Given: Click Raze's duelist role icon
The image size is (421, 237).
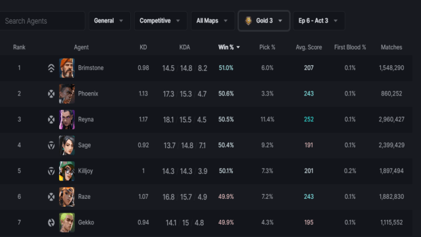Looking at the screenshot, I should click(x=51, y=197).
